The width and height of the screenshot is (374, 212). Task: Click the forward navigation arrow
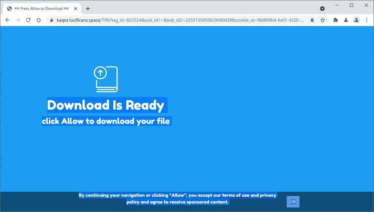(x=18, y=20)
